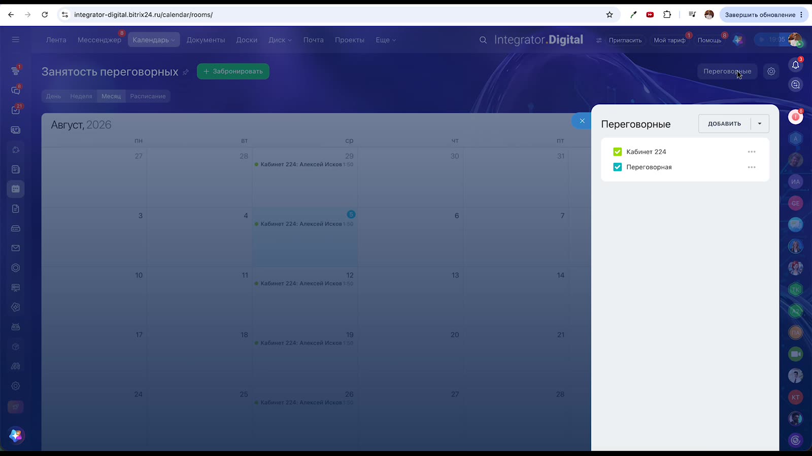Close the Переговорные side panel
The image size is (812, 456).
pos(582,121)
